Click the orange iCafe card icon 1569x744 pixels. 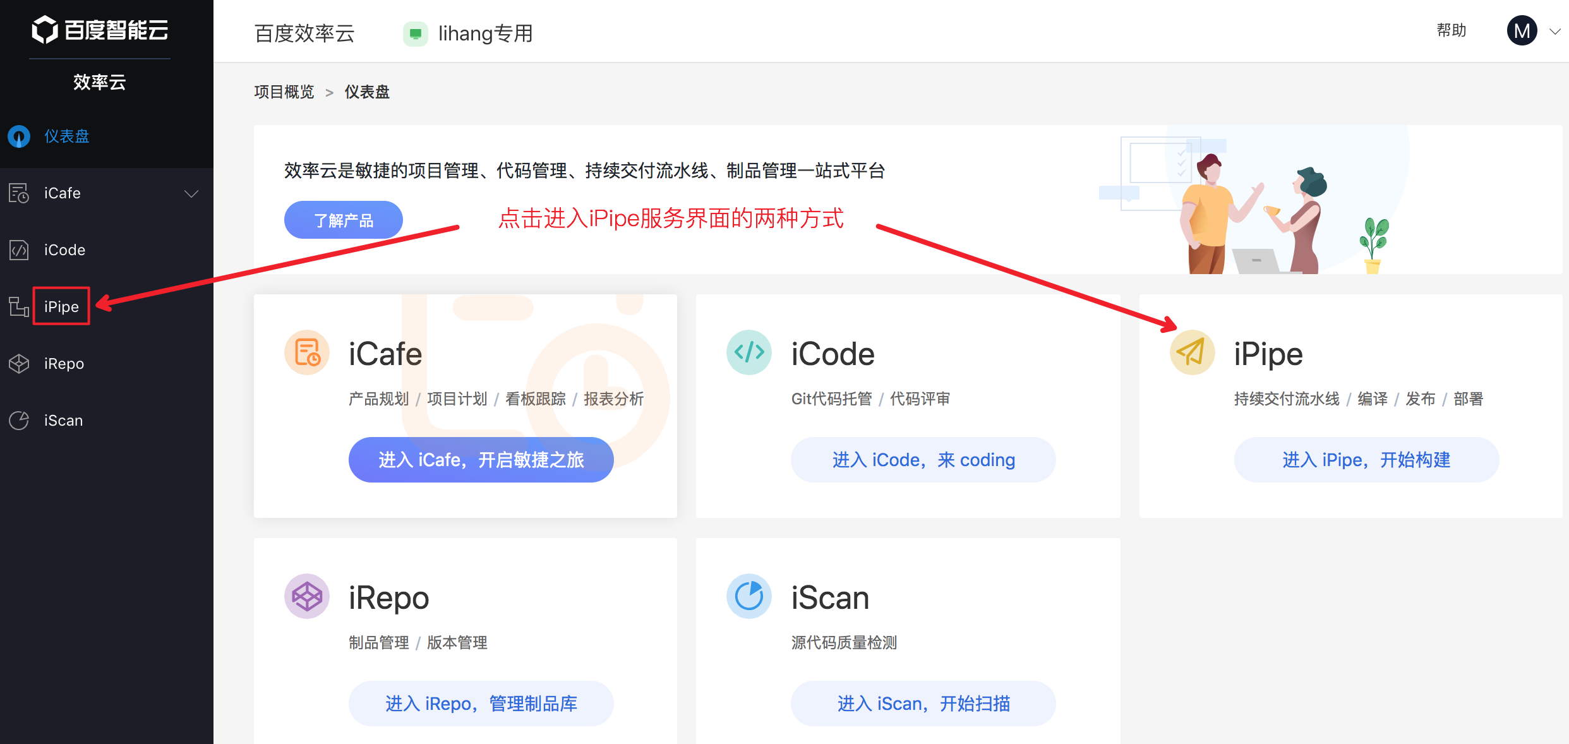[x=307, y=352]
